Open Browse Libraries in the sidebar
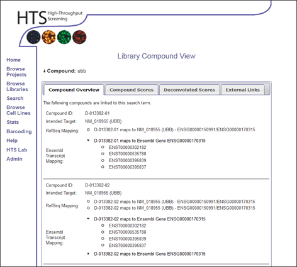Image resolution: width=297 pixels, height=267 pixels. 17,87
